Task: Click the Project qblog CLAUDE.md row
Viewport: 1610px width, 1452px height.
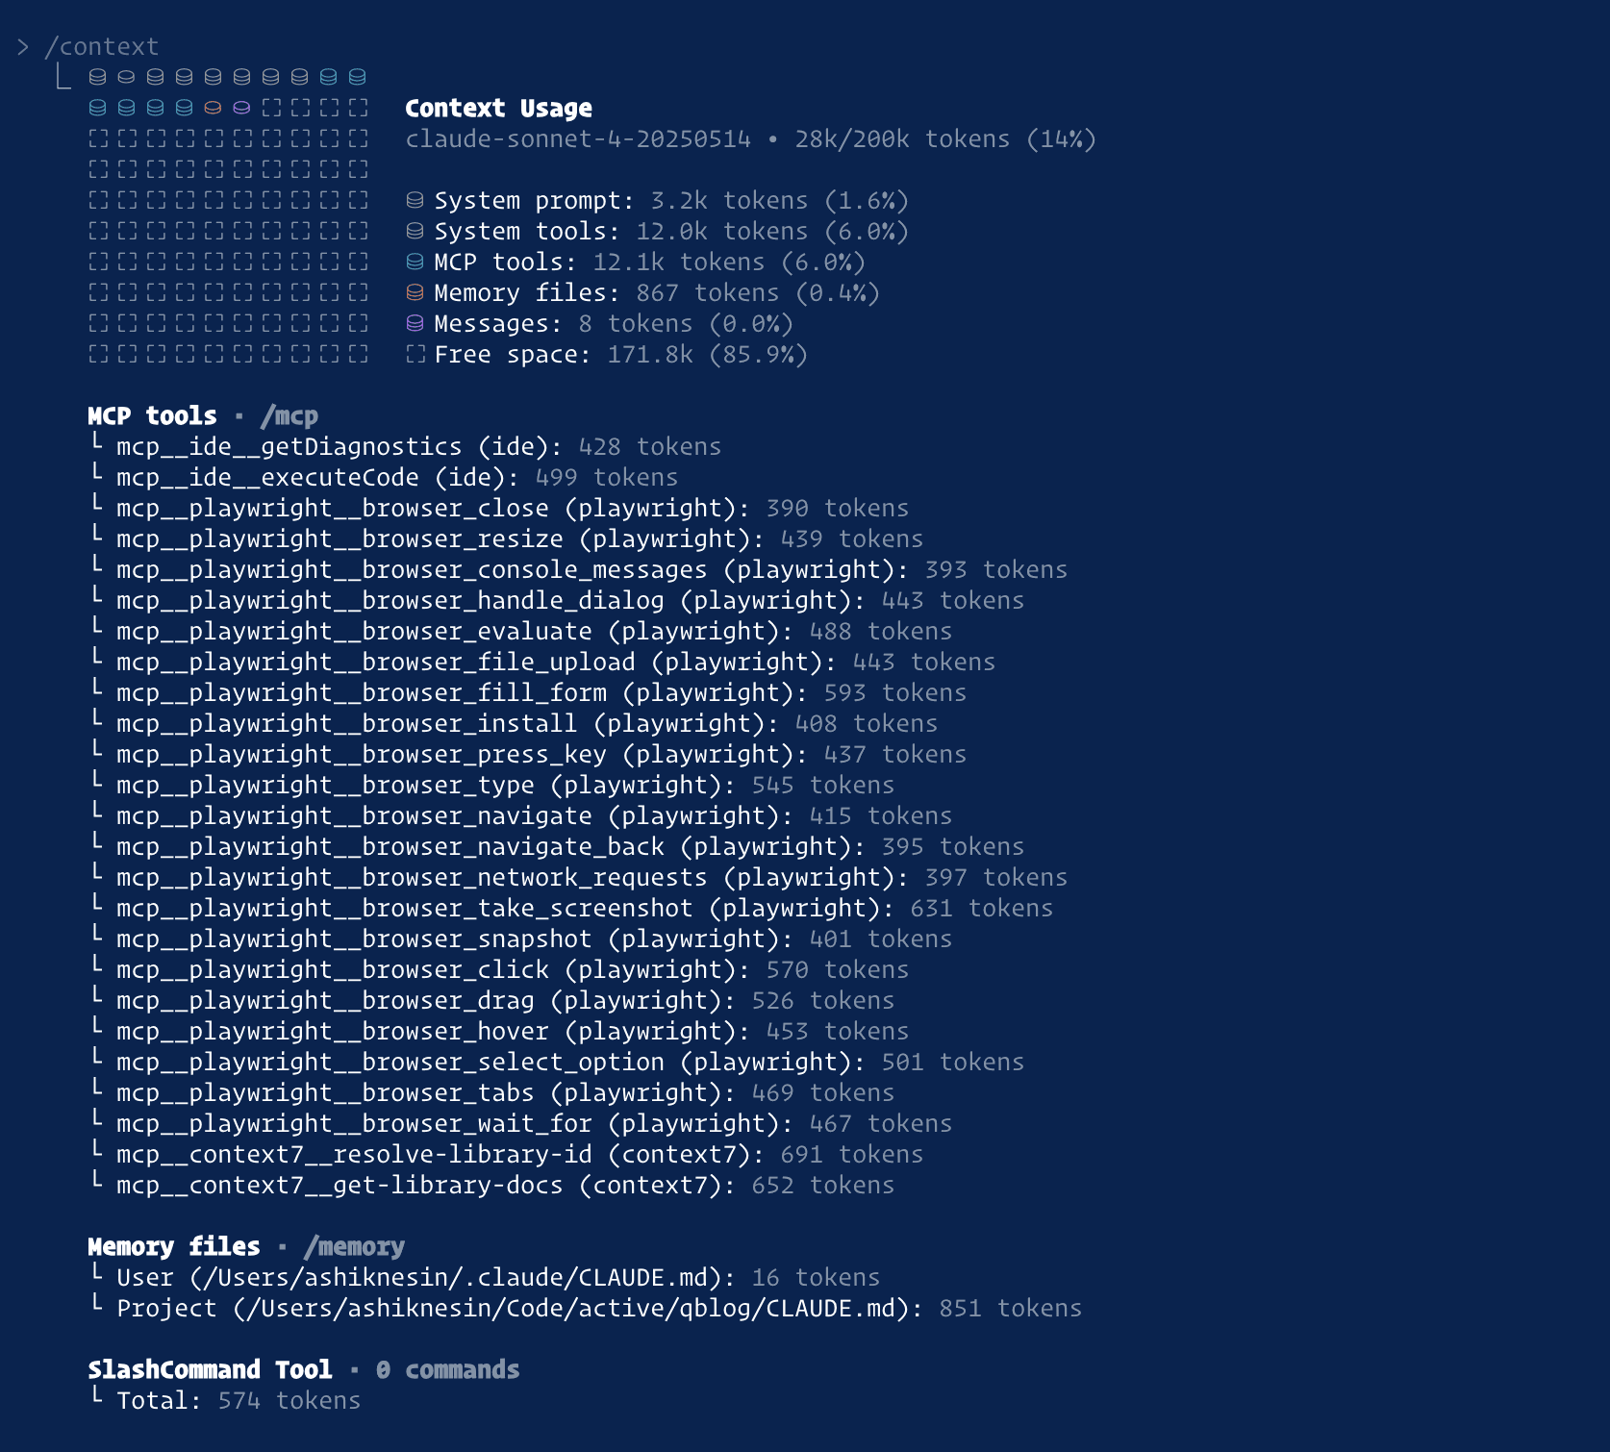Action: (x=587, y=1309)
